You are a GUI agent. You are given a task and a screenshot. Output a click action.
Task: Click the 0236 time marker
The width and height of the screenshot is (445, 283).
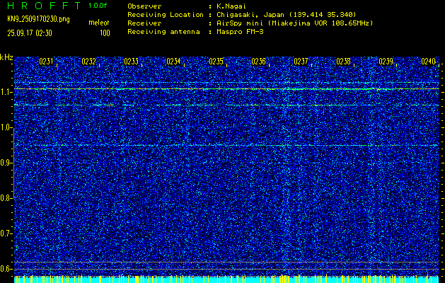pyautogui.click(x=258, y=62)
